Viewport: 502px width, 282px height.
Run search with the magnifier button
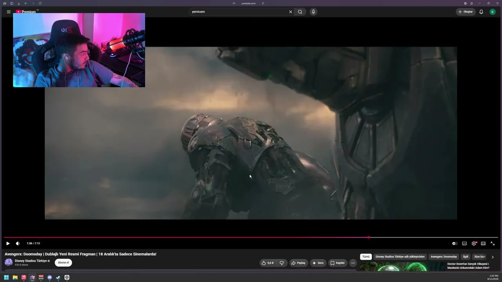(300, 12)
